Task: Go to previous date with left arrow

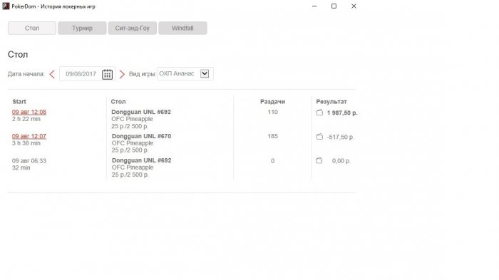Action: pyautogui.click(x=52, y=74)
